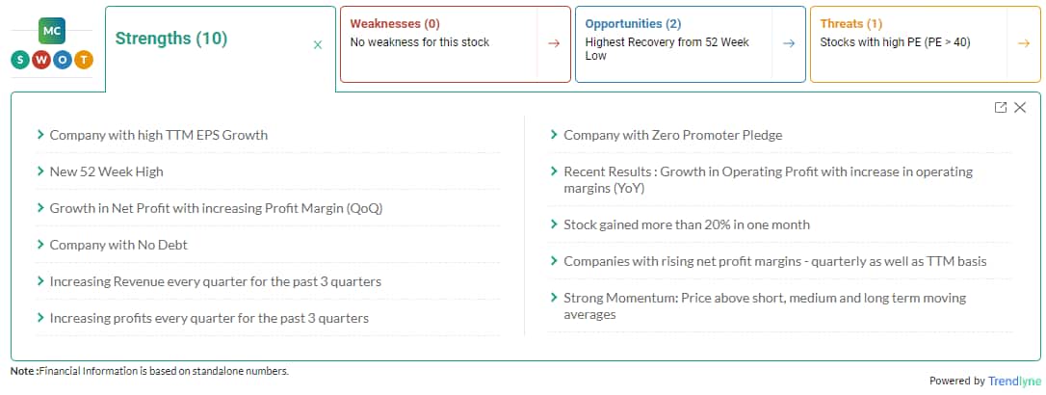
Task: Open the Threats (1) tab
Action: (x=851, y=24)
